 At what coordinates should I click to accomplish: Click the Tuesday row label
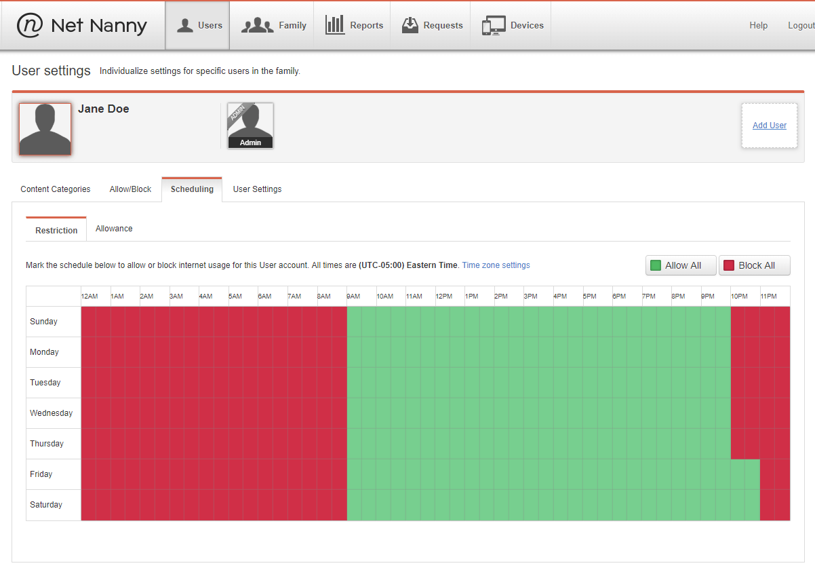45,383
